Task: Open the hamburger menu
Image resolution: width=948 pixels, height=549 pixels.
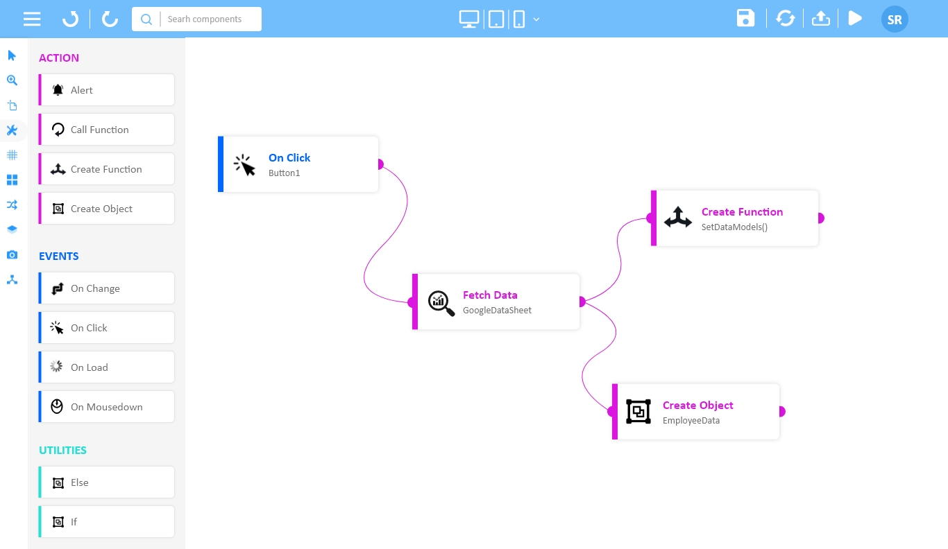Action: tap(32, 19)
